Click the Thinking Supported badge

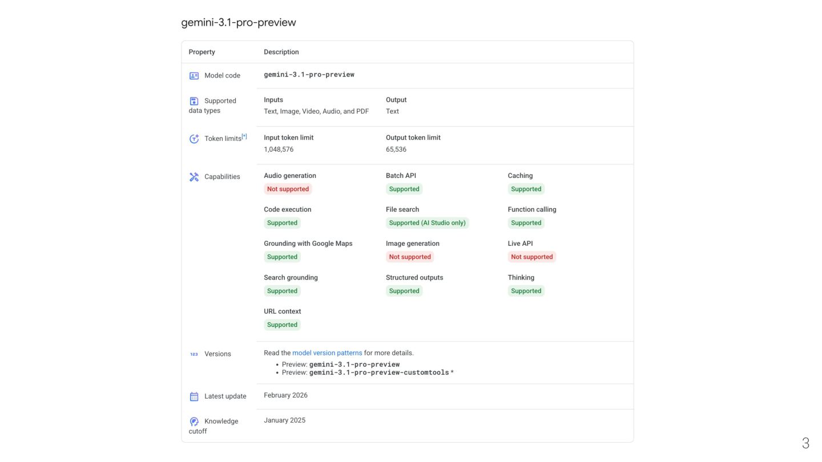(526, 291)
